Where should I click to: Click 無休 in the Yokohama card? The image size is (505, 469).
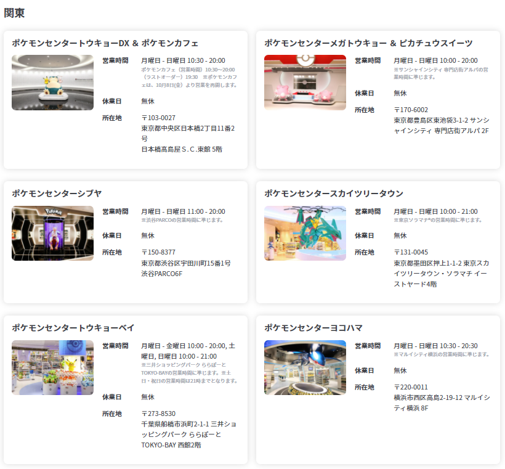pyautogui.click(x=400, y=370)
